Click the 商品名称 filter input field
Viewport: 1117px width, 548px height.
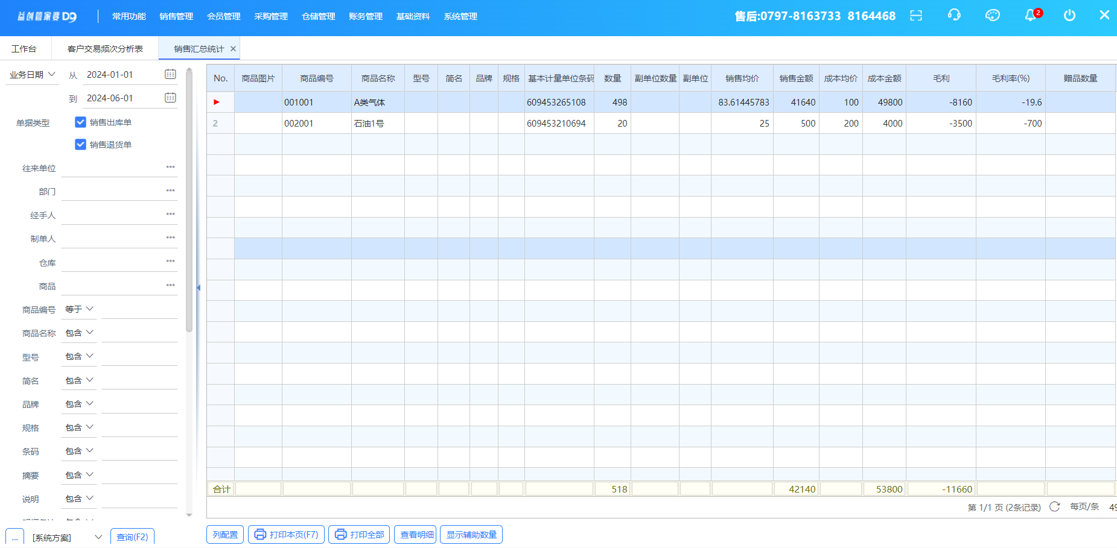[x=139, y=333]
